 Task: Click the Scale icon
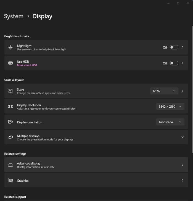pos(10,91)
